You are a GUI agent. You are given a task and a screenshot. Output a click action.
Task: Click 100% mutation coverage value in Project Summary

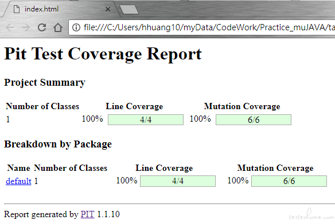(200, 119)
